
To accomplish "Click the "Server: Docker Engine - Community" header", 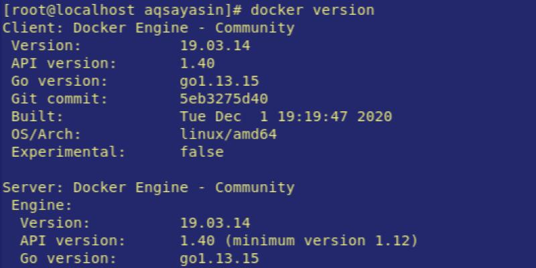I will [149, 187].
